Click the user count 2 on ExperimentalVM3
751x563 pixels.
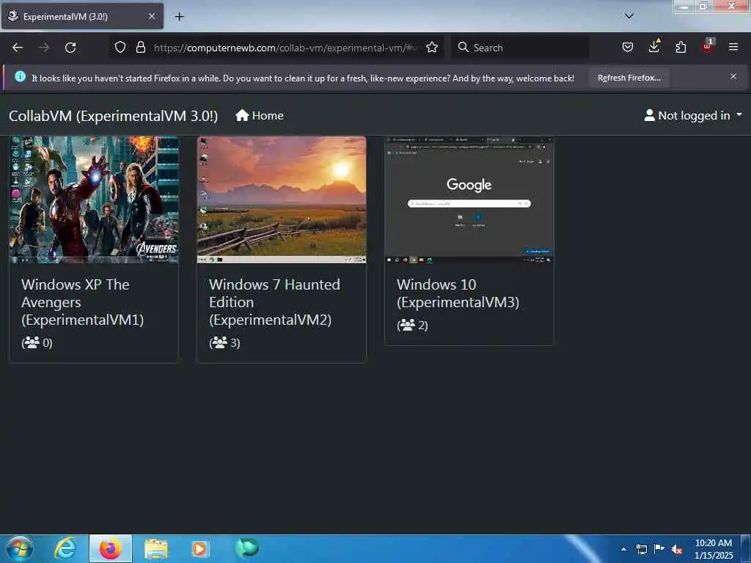point(412,325)
